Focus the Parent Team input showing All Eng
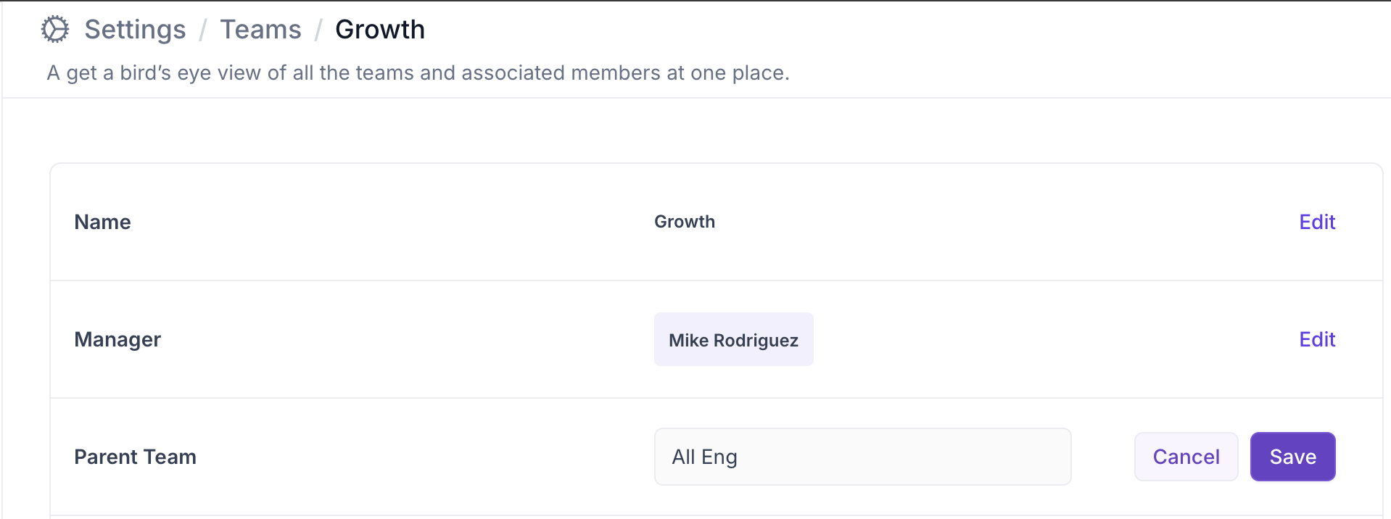 point(863,457)
